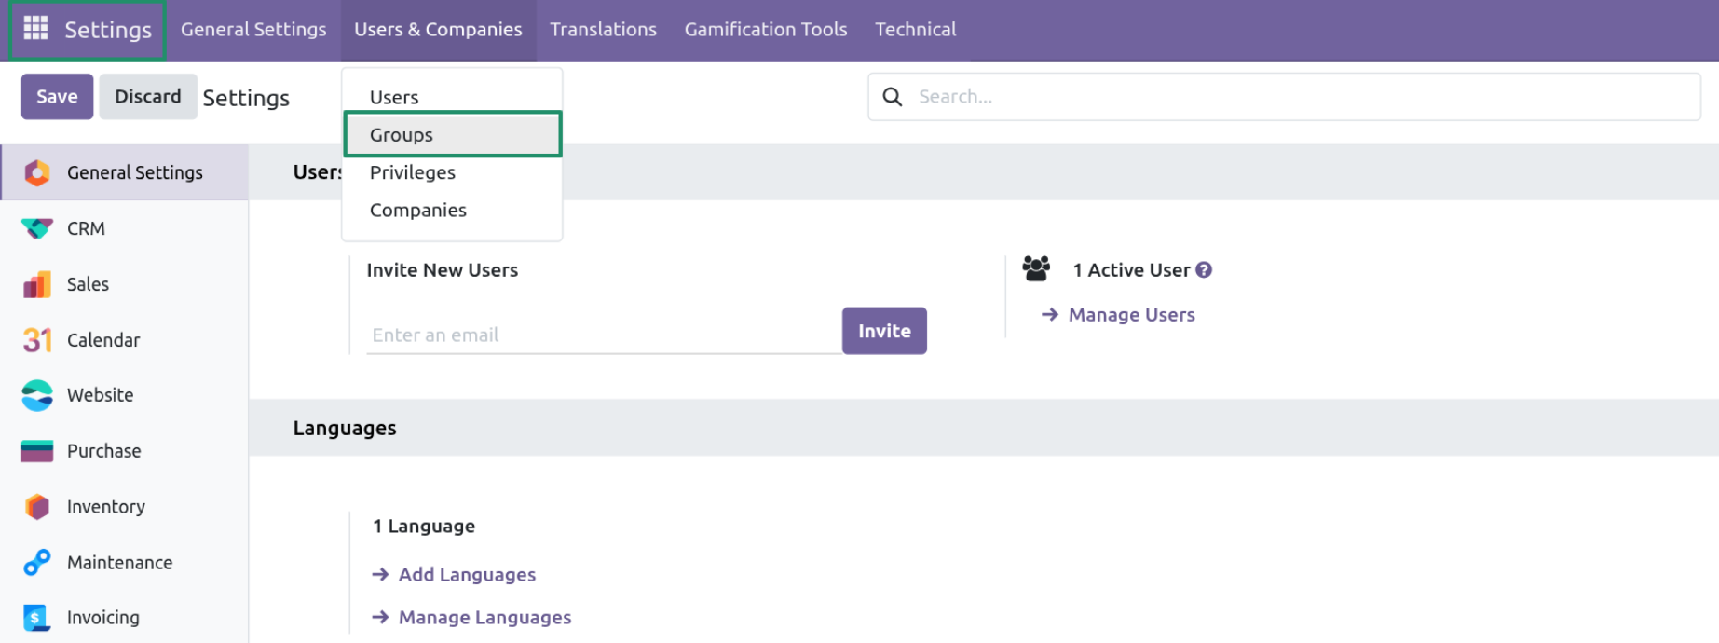Click the Website globe icon
The width and height of the screenshot is (1719, 643).
37,395
